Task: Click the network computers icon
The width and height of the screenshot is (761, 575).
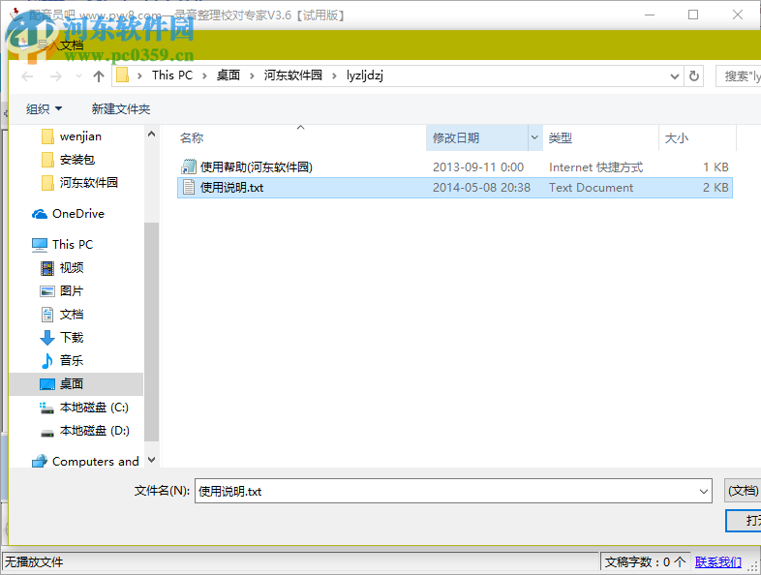Action: point(40,461)
